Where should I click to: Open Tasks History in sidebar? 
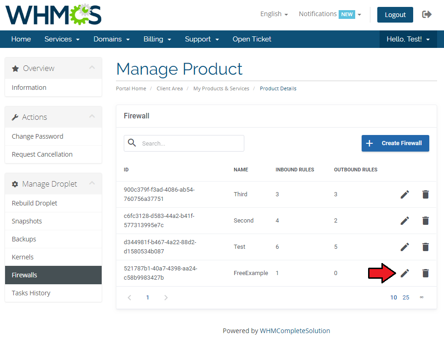[53, 293]
